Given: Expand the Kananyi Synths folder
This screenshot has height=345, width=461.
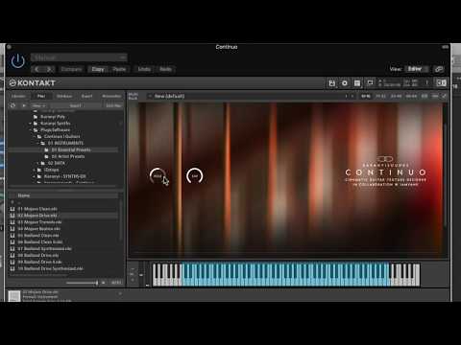Looking at the screenshot, I should [x=31, y=124].
